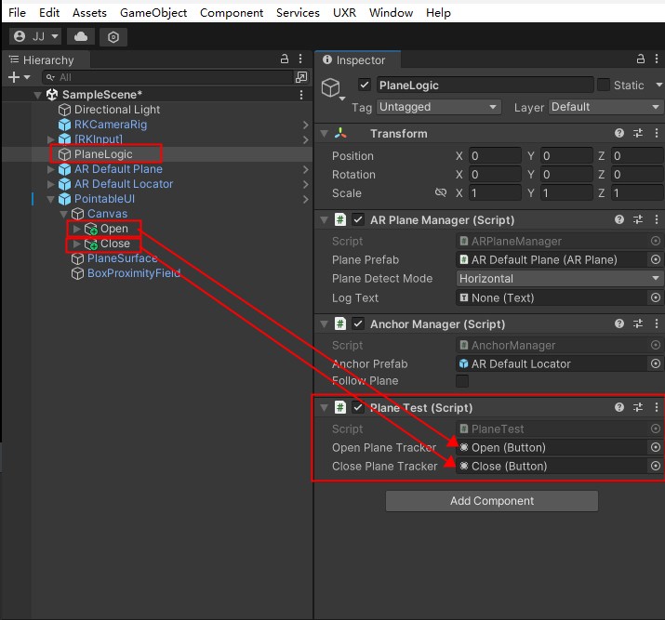Open Plane Prefab object picker

tap(656, 259)
